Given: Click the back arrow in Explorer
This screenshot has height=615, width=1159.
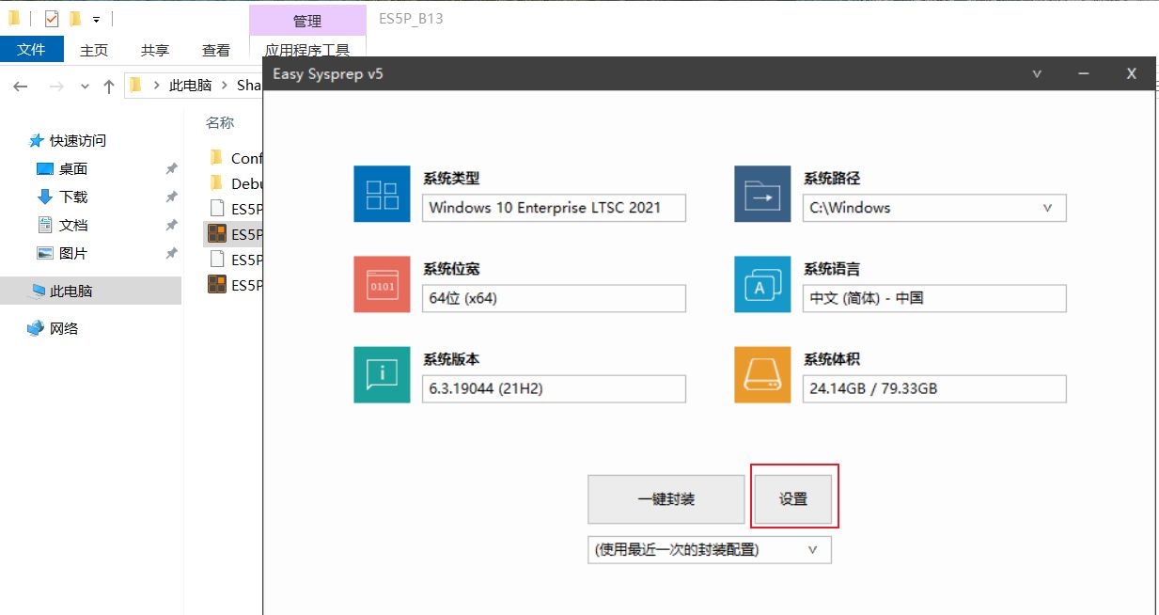Looking at the screenshot, I should pos(21,87).
